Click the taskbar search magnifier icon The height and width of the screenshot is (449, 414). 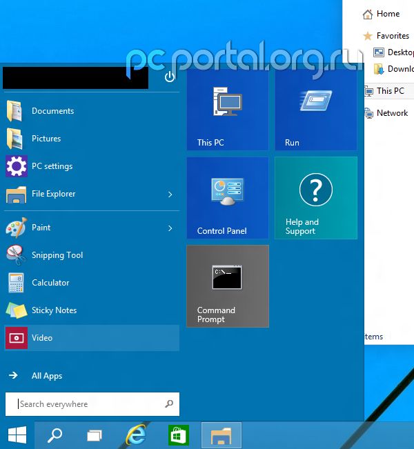click(x=55, y=435)
